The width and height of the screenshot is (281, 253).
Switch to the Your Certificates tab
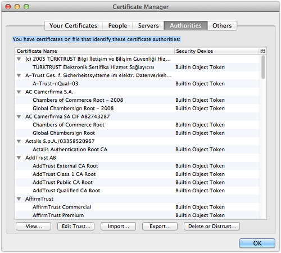click(73, 25)
